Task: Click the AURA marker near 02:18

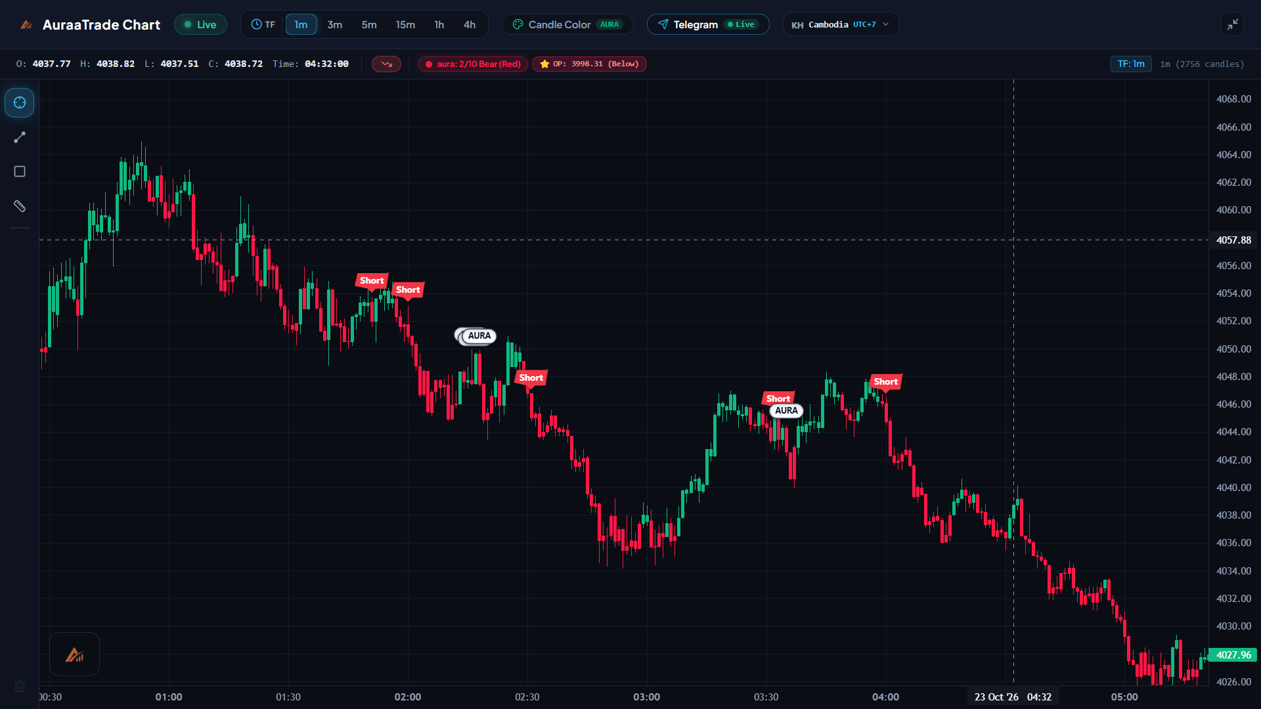Action: (x=479, y=336)
